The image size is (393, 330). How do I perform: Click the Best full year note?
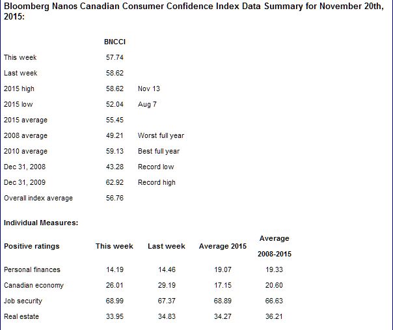click(x=159, y=151)
